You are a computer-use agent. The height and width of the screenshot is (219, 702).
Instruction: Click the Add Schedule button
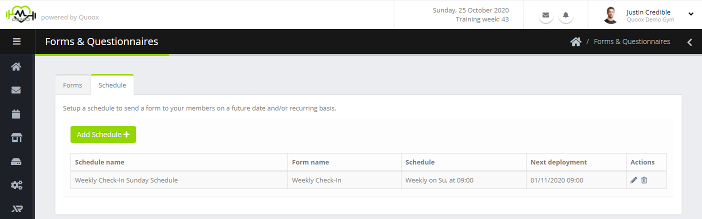click(x=103, y=134)
